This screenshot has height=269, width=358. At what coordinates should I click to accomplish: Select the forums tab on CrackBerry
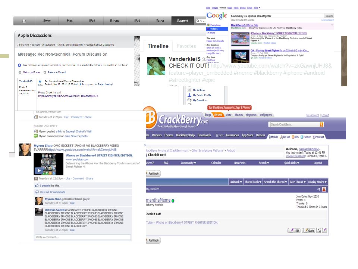pos(218,115)
